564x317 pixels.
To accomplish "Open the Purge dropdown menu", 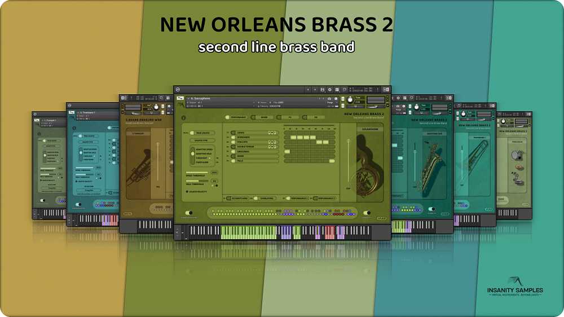I will [332, 103].
